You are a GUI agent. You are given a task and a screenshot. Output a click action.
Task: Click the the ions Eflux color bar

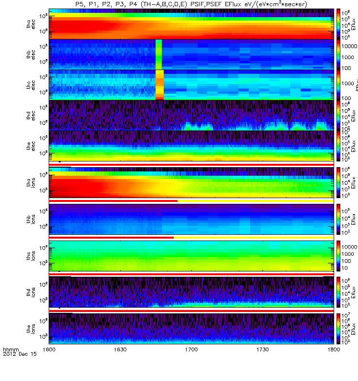click(338, 329)
